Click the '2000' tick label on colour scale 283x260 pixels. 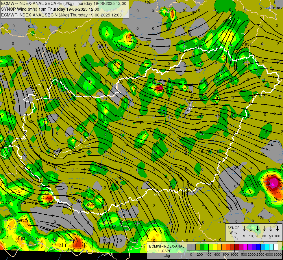click(252, 255)
